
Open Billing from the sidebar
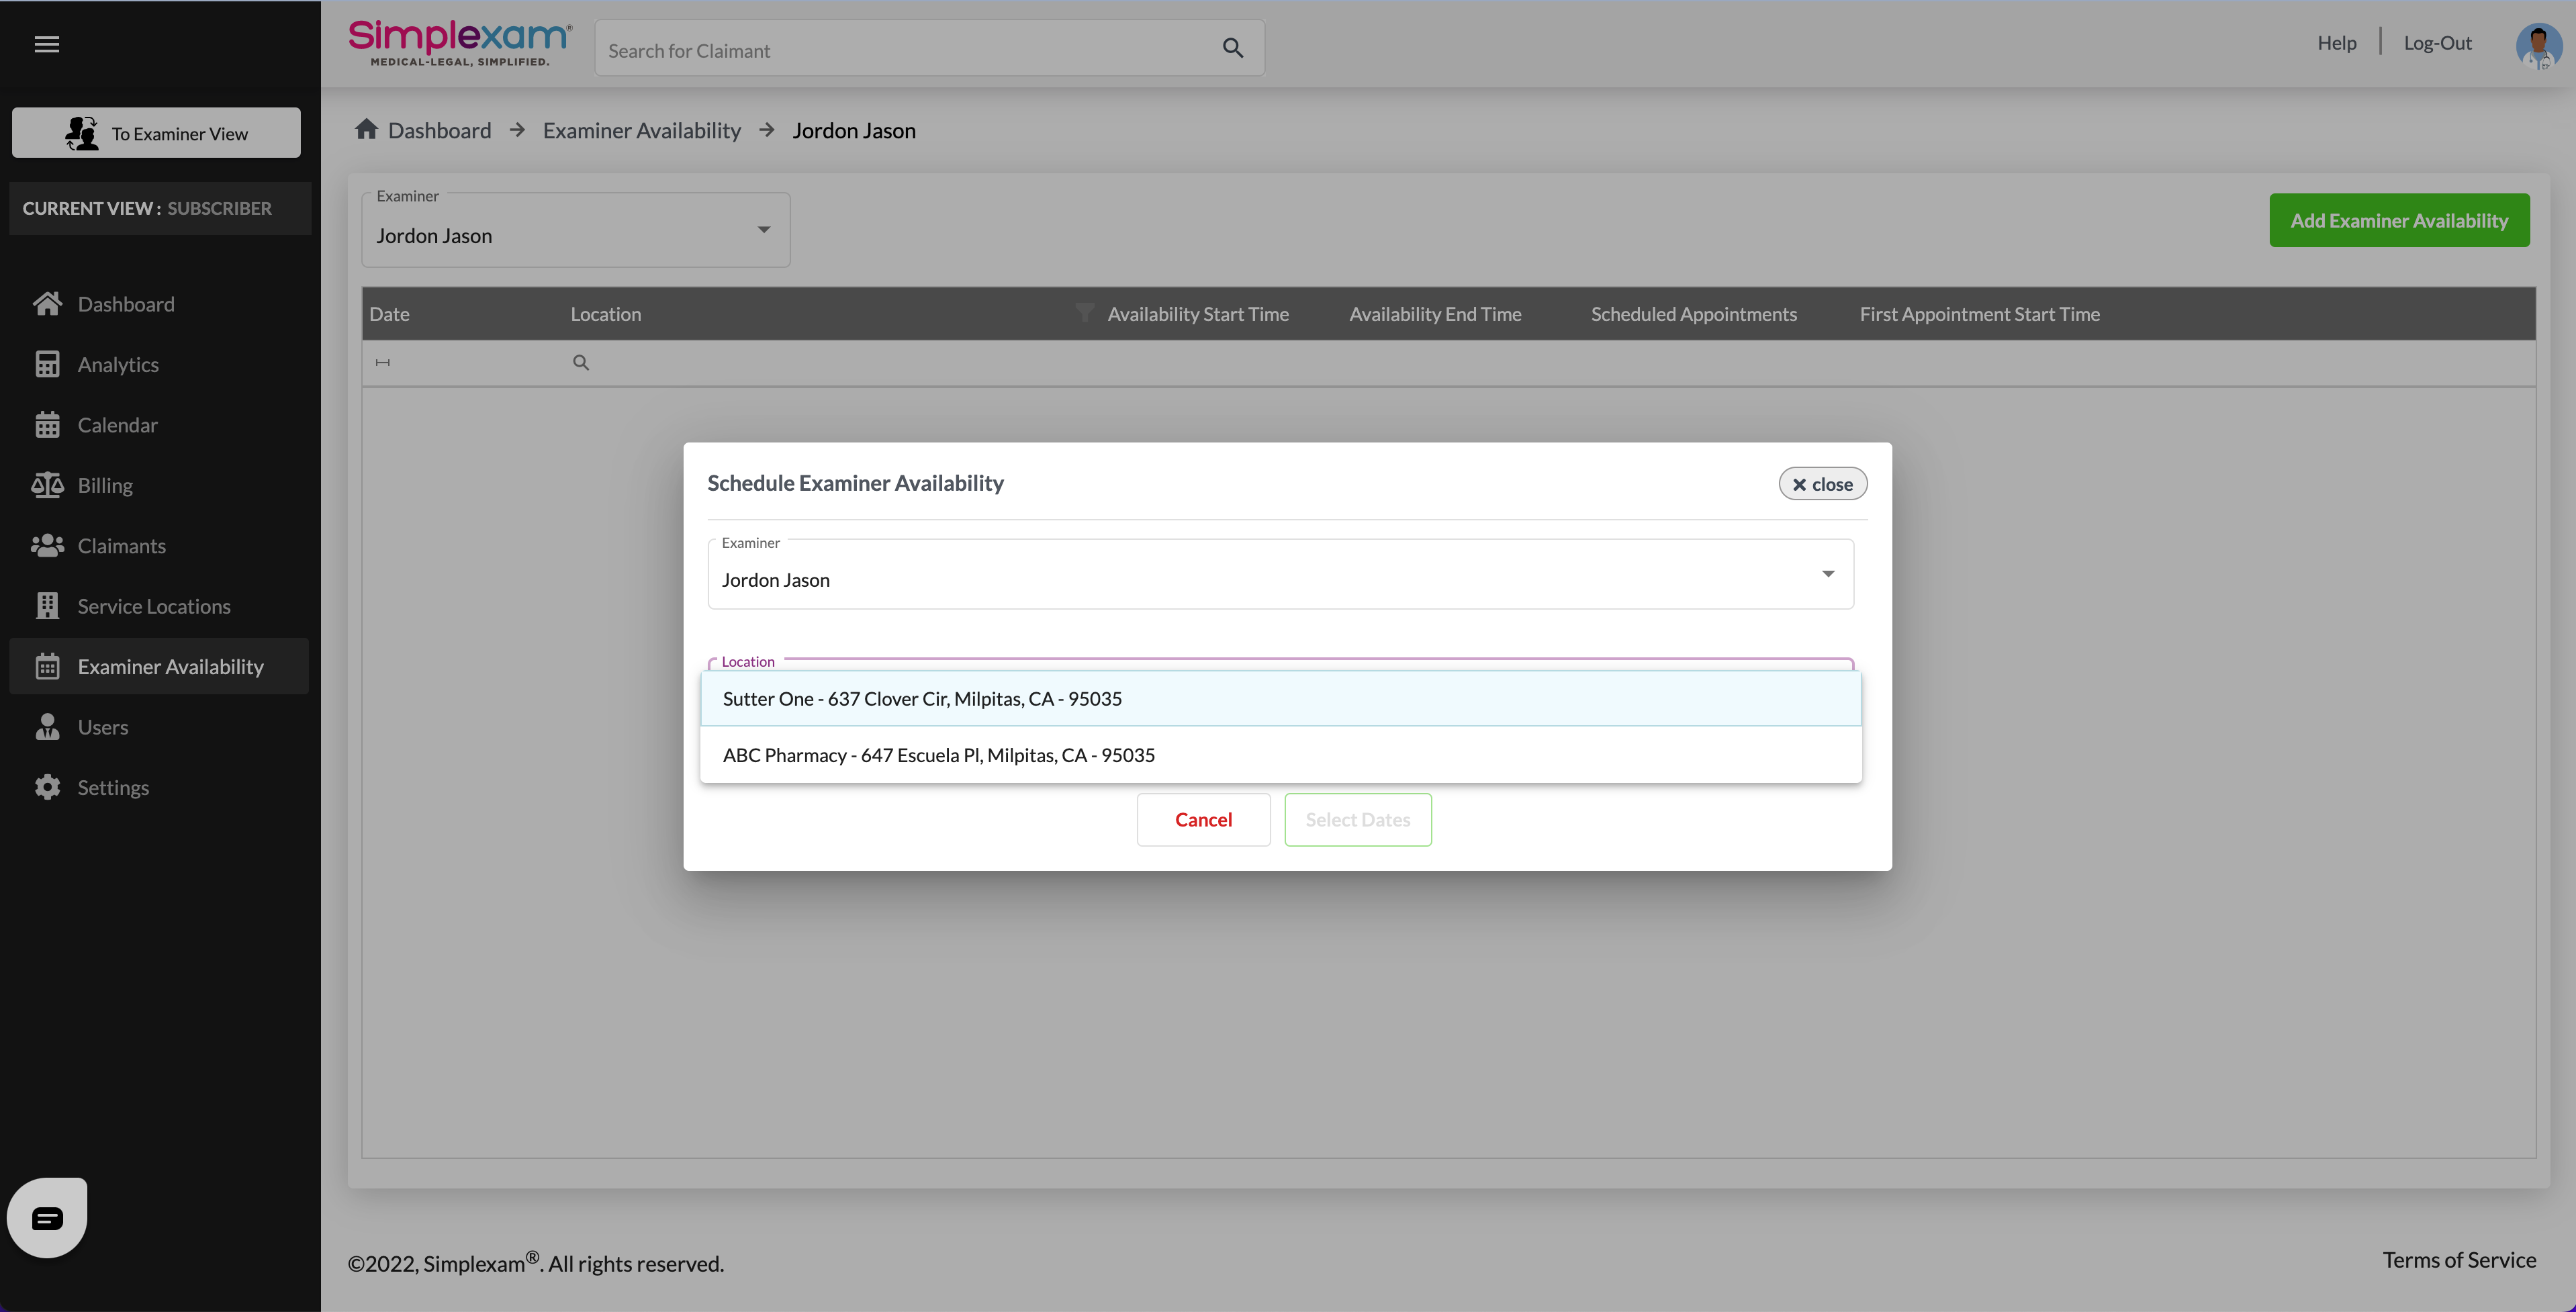click(x=105, y=486)
